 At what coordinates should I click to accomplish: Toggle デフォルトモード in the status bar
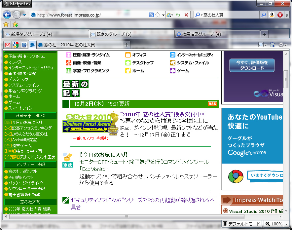point(242,224)
